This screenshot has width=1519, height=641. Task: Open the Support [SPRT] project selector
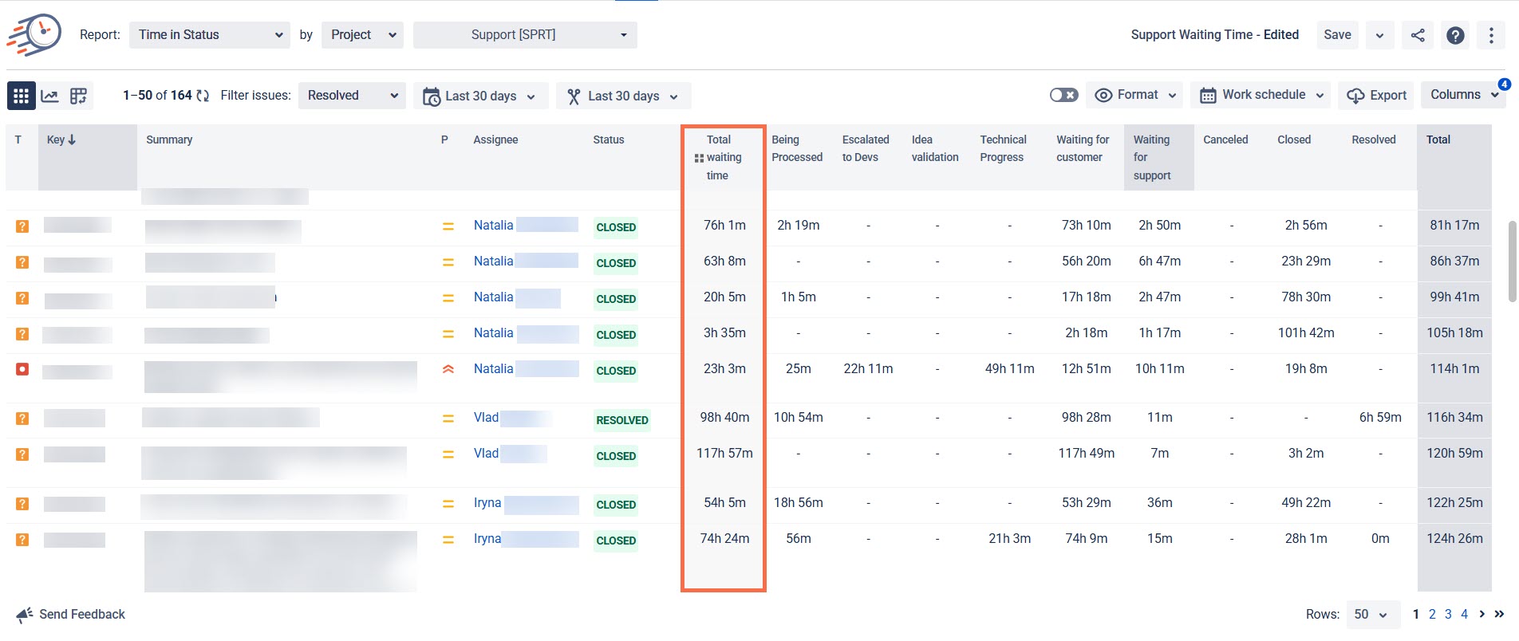tap(525, 35)
